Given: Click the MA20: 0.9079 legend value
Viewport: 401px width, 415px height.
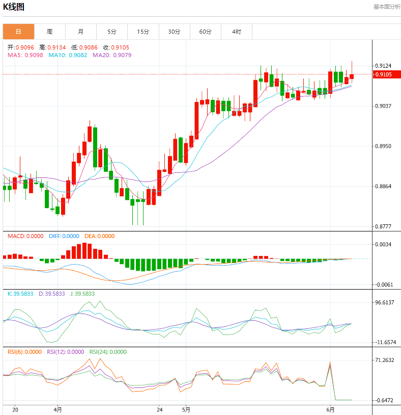Looking at the screenshot, I should 112,55.
